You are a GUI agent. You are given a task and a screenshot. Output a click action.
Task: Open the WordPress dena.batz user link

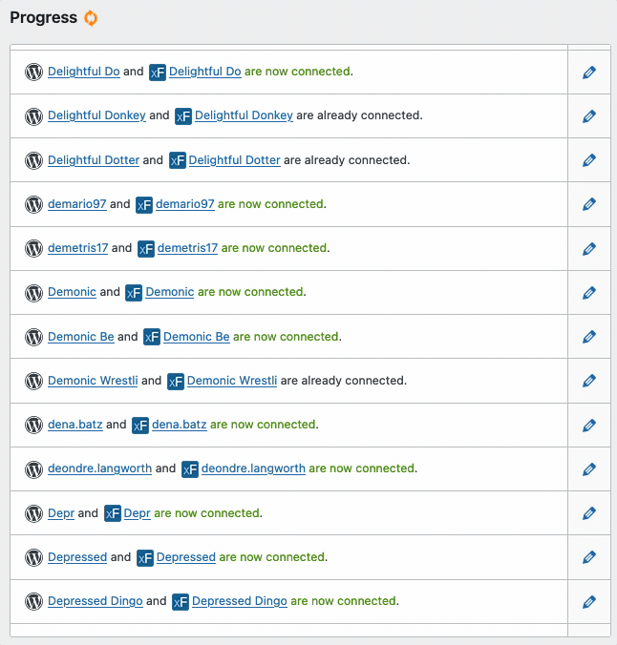click(74, 424)
